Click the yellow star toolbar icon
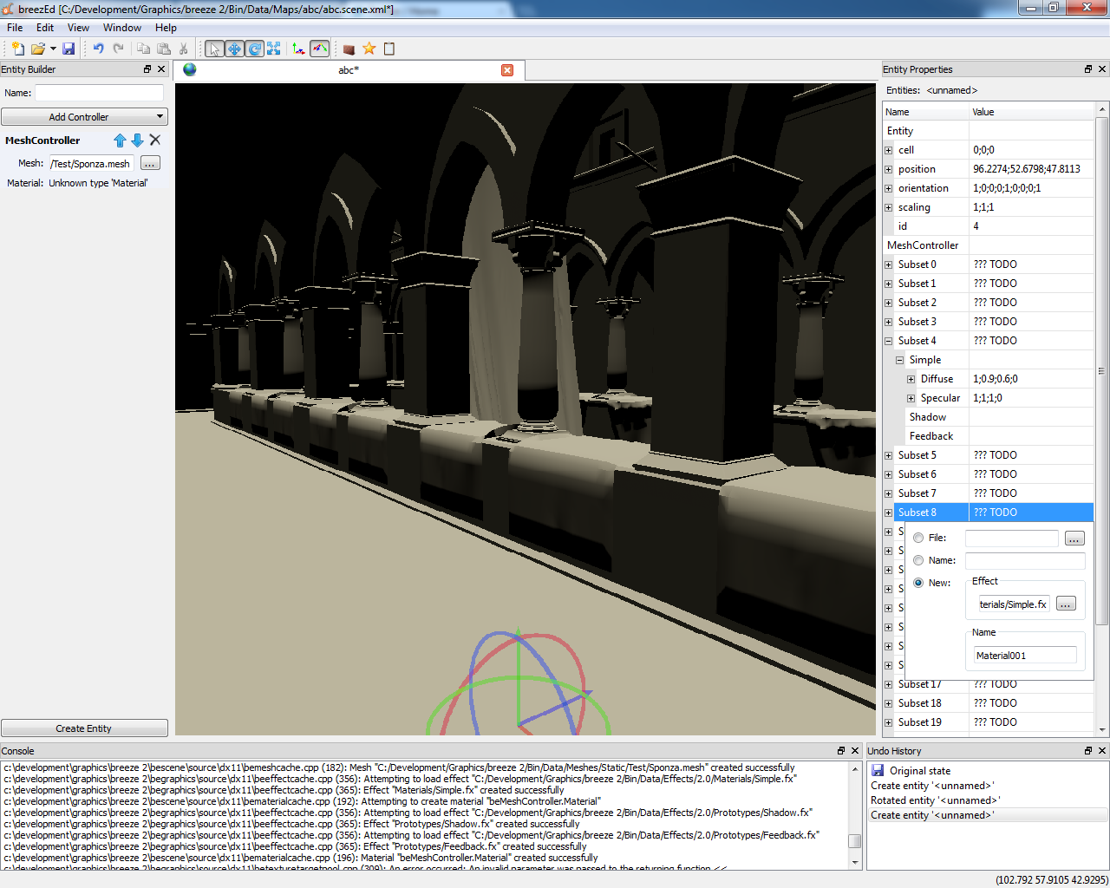This screenshot has width=1110, height=888. click(369, 49)
